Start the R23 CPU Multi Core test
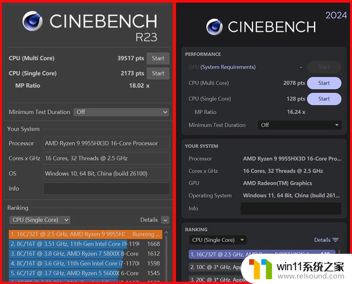Viewport: 352px width, 284px height. pos(158,58)
